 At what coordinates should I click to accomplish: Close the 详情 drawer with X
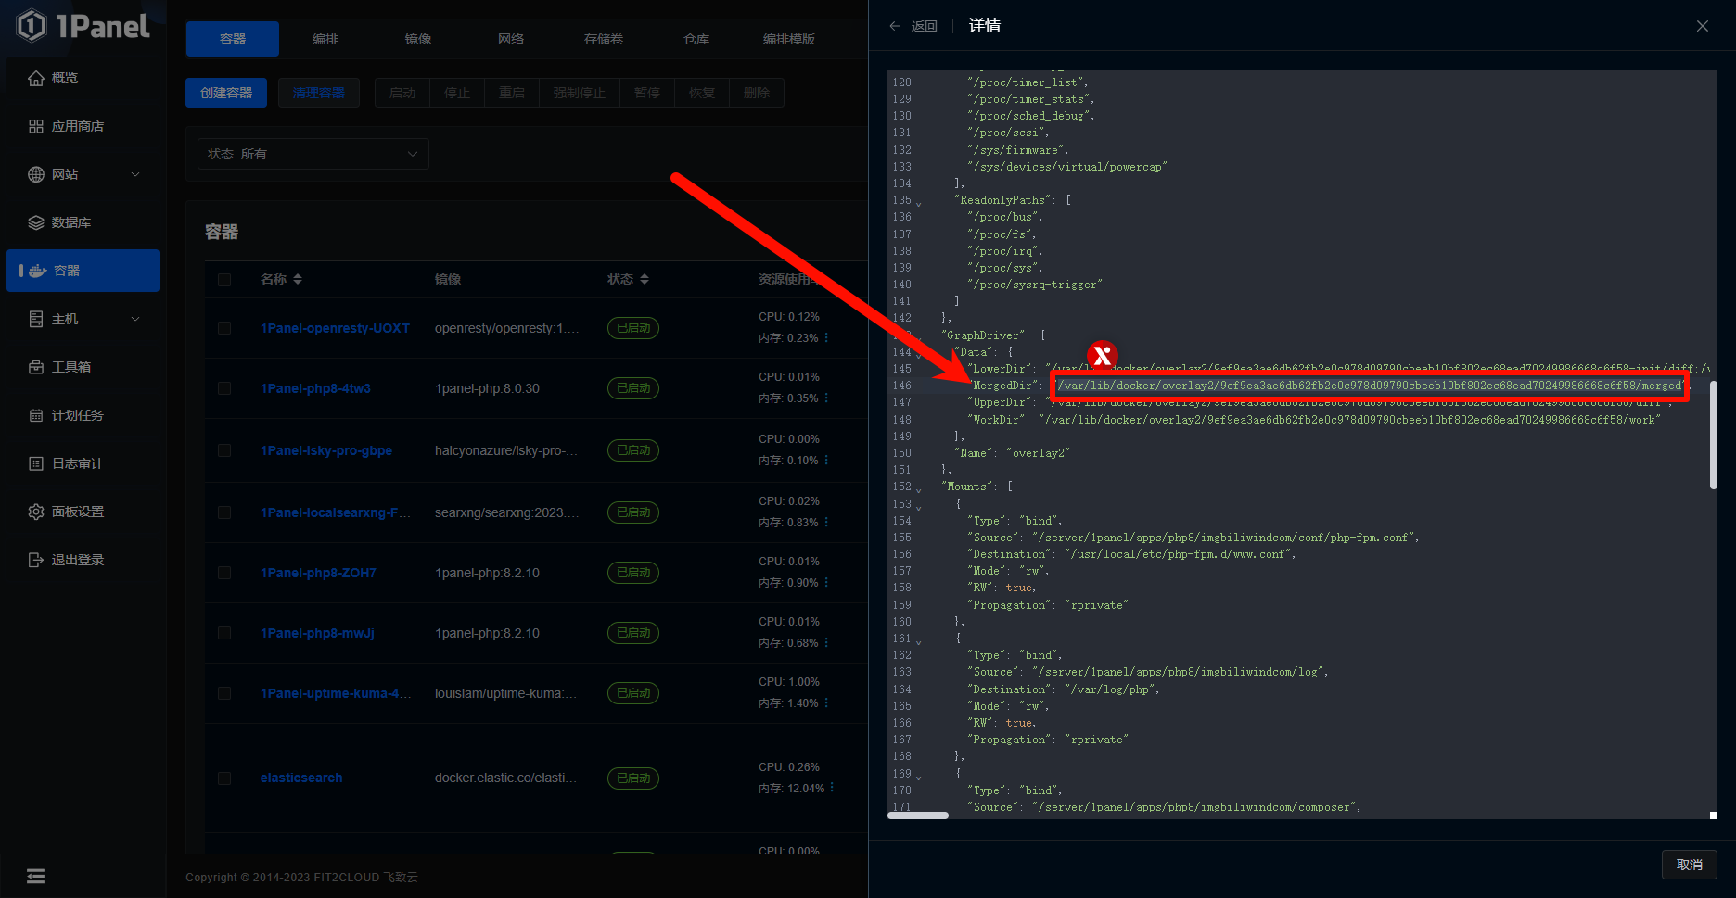click(1703, 26)
